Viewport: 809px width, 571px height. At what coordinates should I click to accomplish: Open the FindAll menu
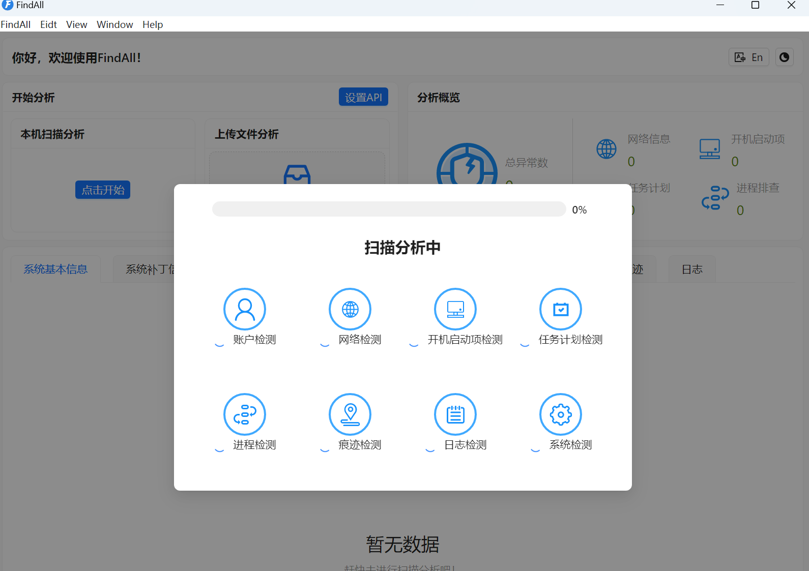click(16, 24)
